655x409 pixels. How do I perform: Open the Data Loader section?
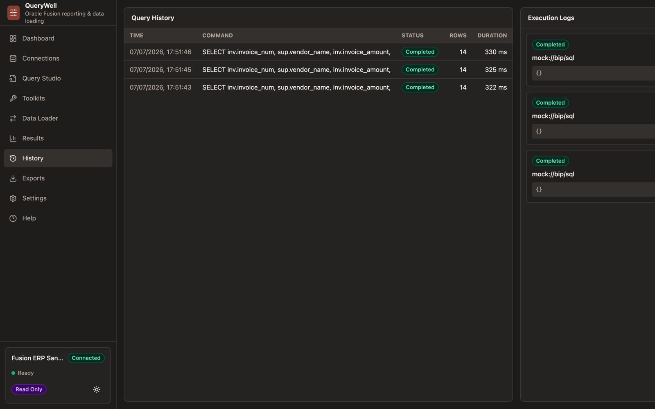point(58,119)
